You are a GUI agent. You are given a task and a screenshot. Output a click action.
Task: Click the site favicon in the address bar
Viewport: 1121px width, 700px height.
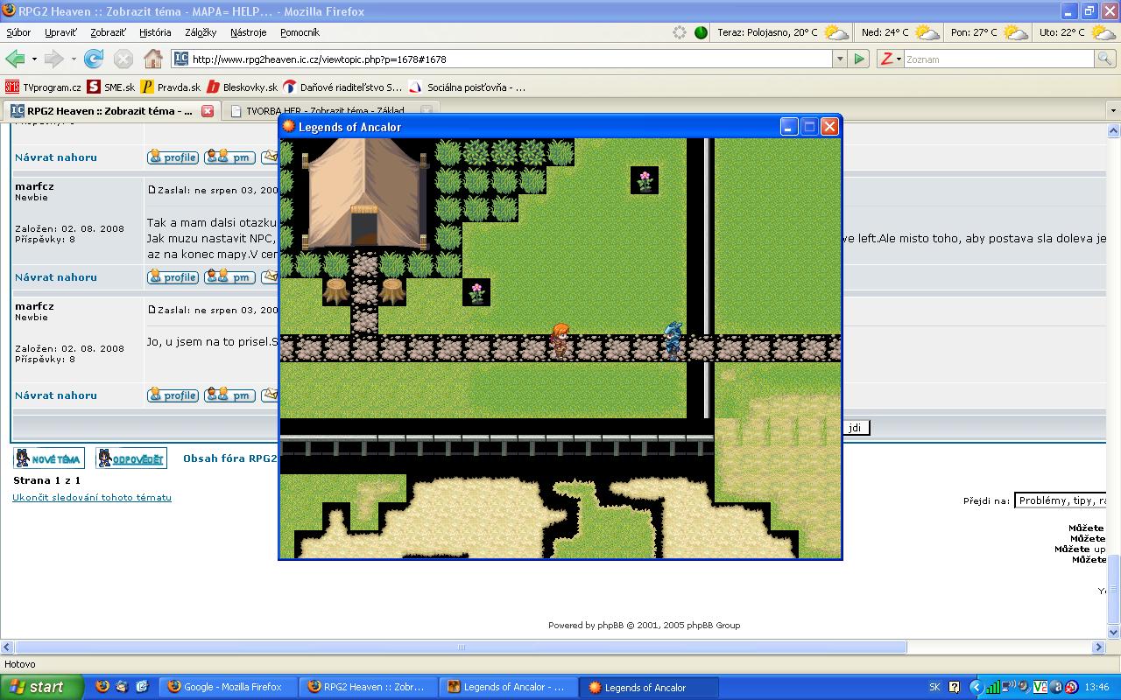tap(181, 59)
